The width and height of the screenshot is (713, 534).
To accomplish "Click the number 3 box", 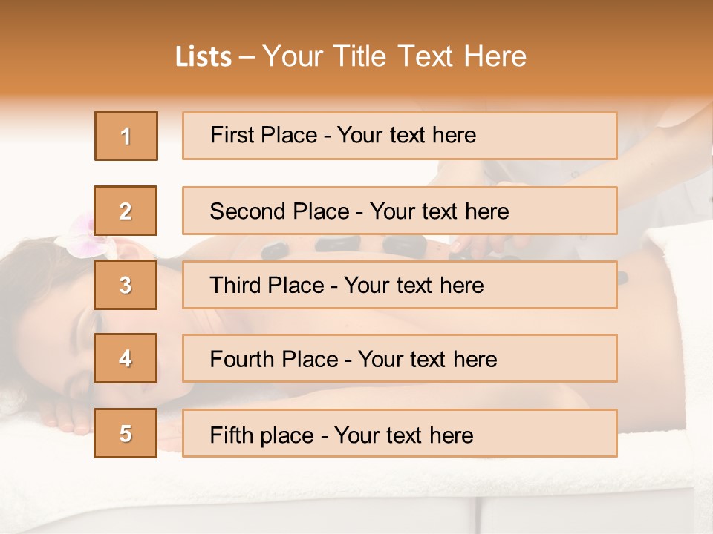I will pyautogui.click(x=126, y=285).
